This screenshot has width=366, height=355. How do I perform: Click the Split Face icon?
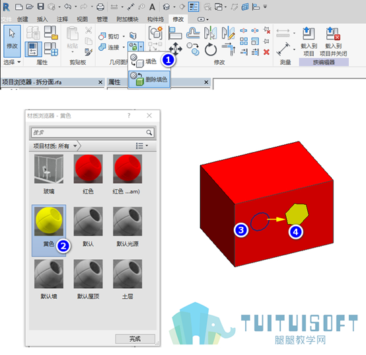(x=133, y=36)
